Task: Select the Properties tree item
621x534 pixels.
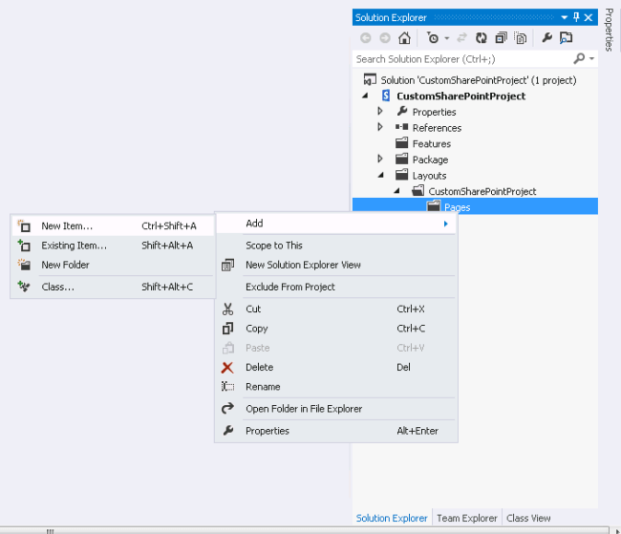Action: pyautogui.click(x=434, y=112)
